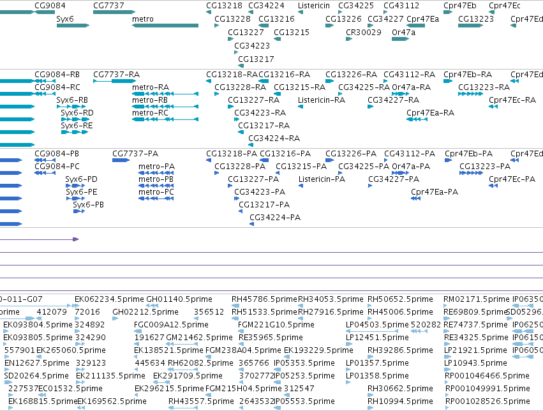Open EST RH50652.5prime

click(x=400, y=299)
